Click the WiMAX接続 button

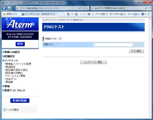[20, 101]
